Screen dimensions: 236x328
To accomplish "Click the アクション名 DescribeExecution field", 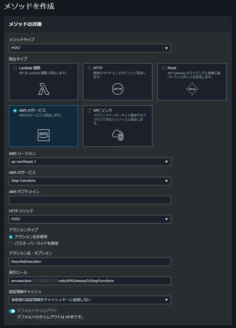I will [x=90, y=262].
